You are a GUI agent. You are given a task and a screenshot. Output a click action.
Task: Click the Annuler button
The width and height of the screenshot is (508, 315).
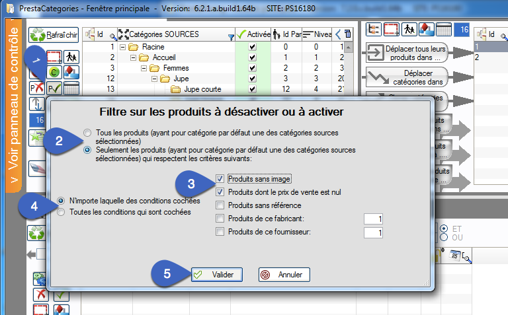(284, 275)
